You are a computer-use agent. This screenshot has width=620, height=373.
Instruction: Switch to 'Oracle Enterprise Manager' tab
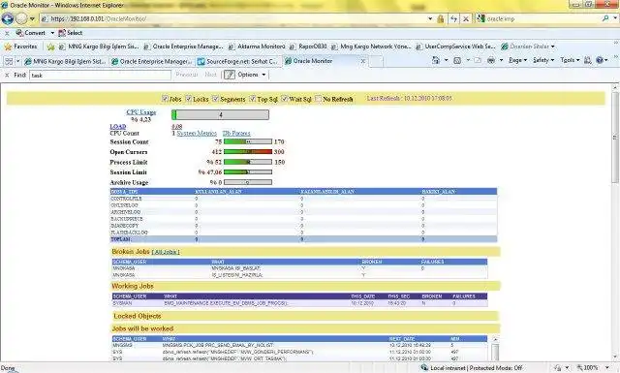coord(152,61)
